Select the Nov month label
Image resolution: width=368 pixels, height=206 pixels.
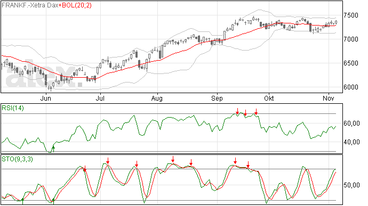pos(329,98)
